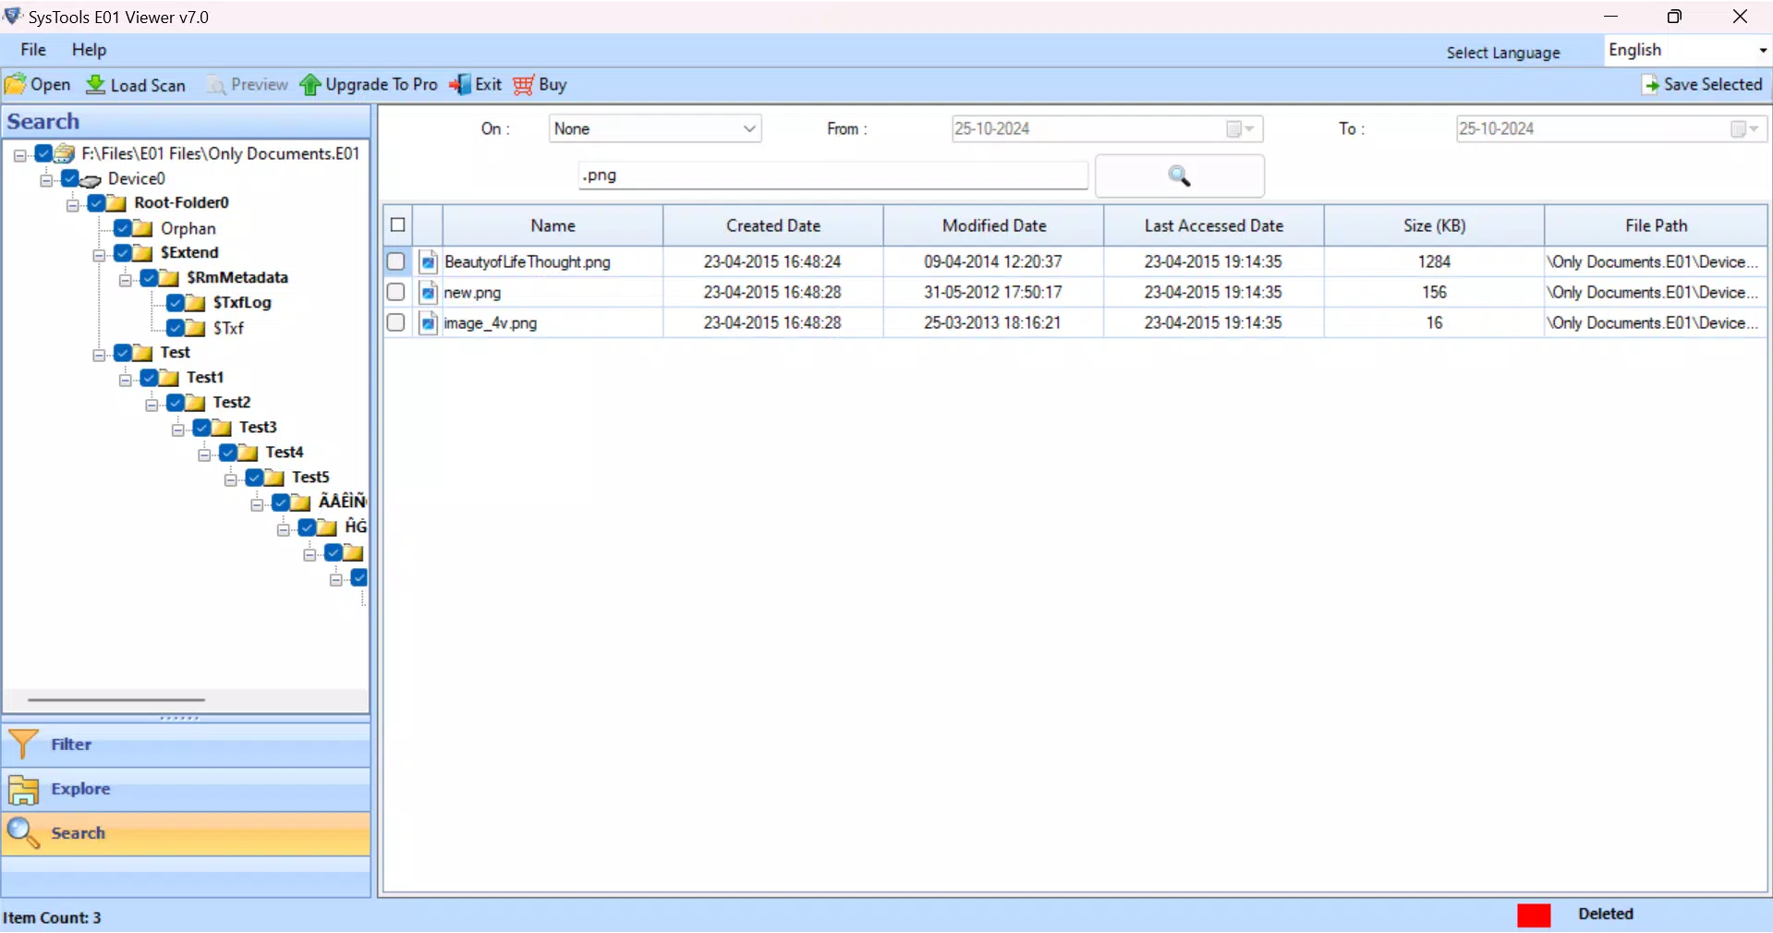Click the Load Scan download icon
The width and height of the screenshot is (1773, 933).
pos(95,85)
